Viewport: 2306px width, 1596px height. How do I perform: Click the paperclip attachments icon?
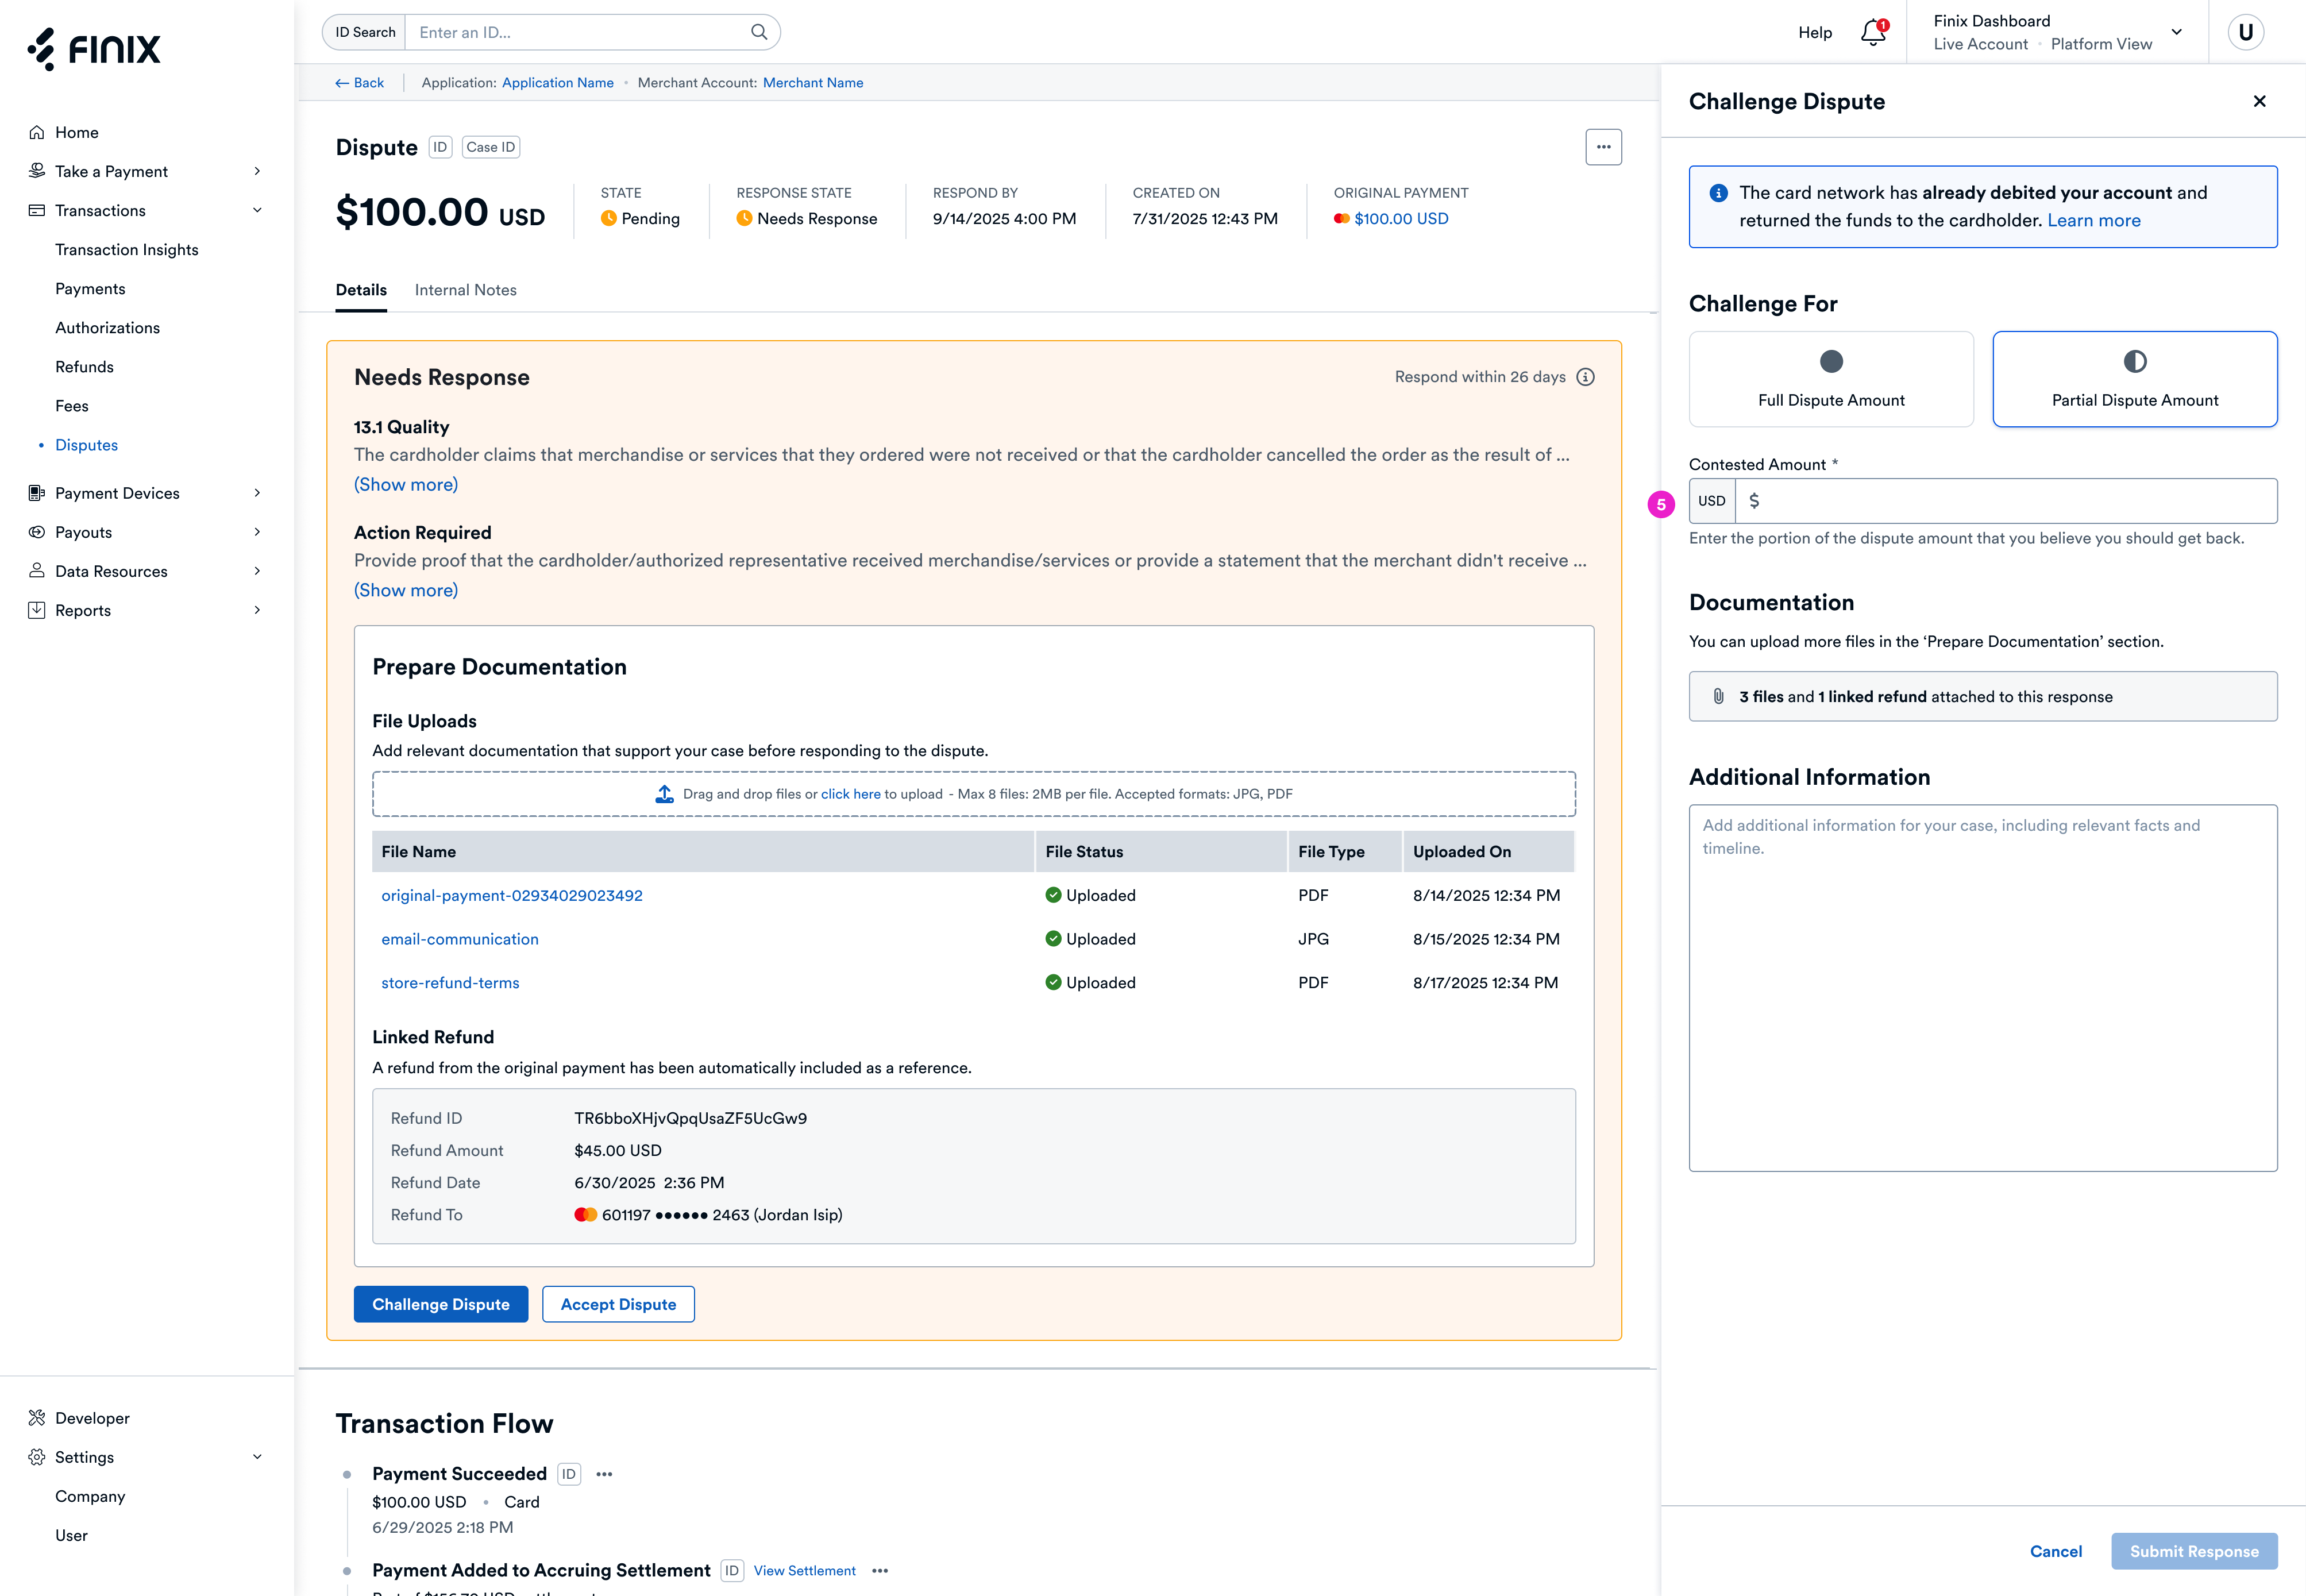click(1718, 696)
